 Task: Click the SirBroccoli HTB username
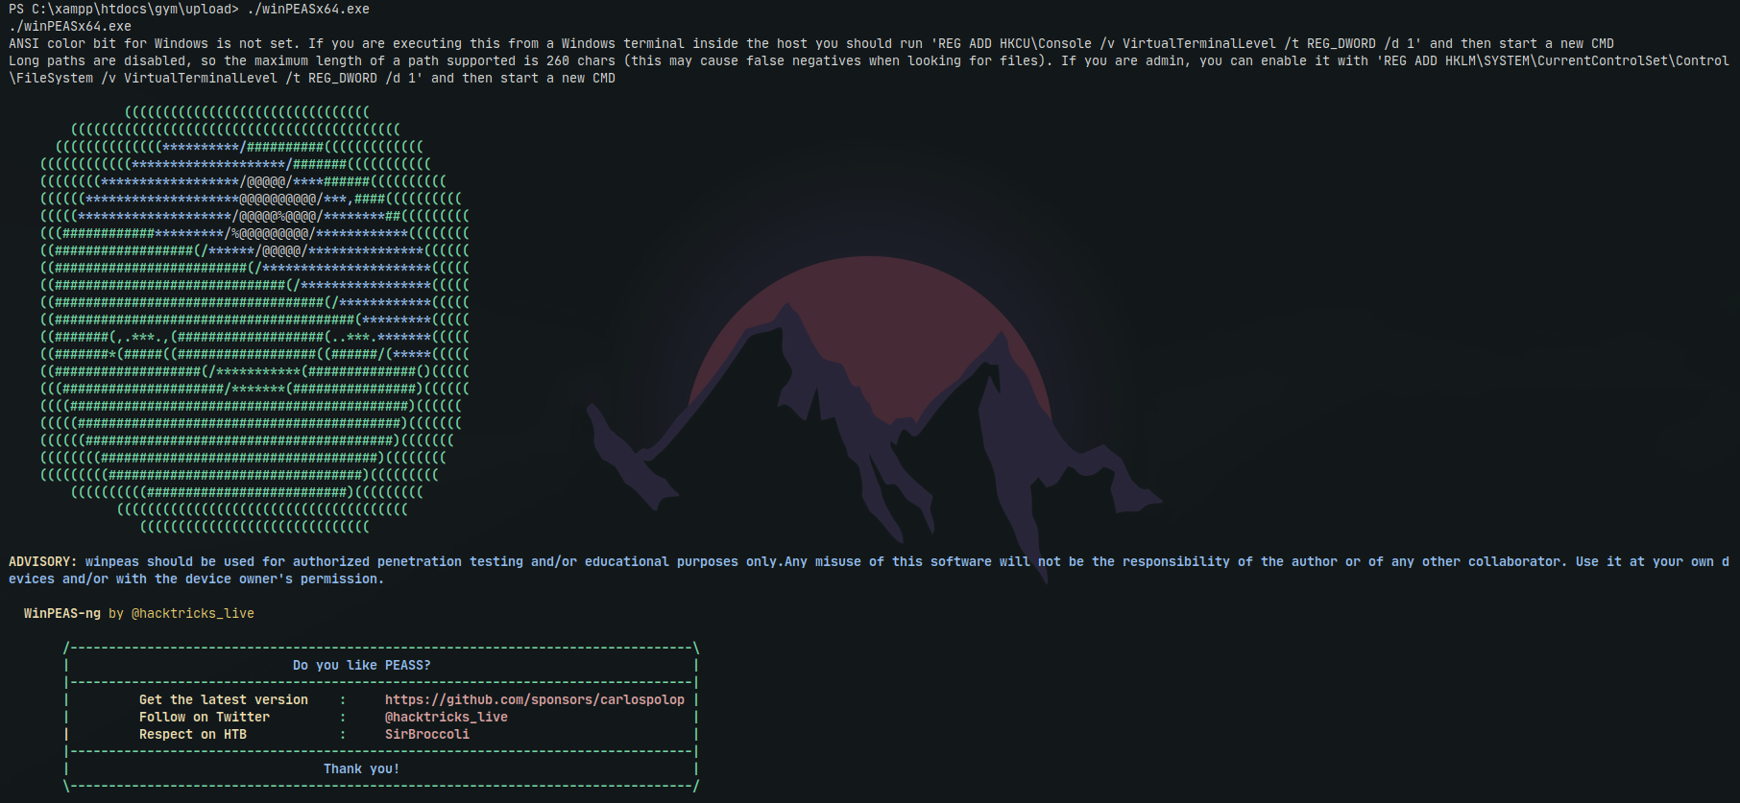pos(426,734)
